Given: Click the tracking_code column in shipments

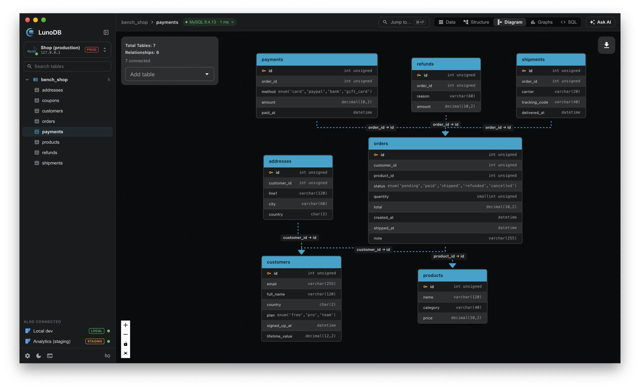Looking at the screenshot, I should (551, 102).
